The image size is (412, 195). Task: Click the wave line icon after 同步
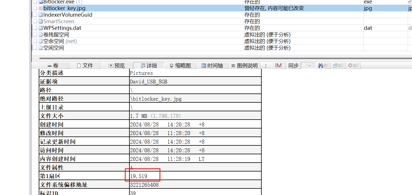(308, 66)
